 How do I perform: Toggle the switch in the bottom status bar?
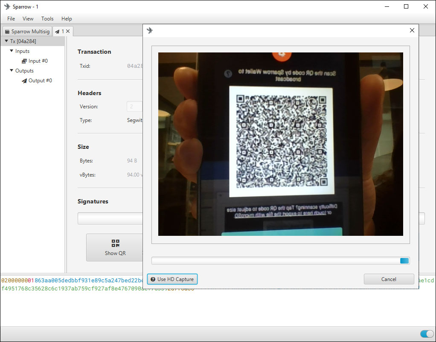[x=427, y=334]
